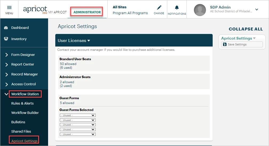Open Shared Files
Viewport: 269px width, 146px height.
pos(21,131)
